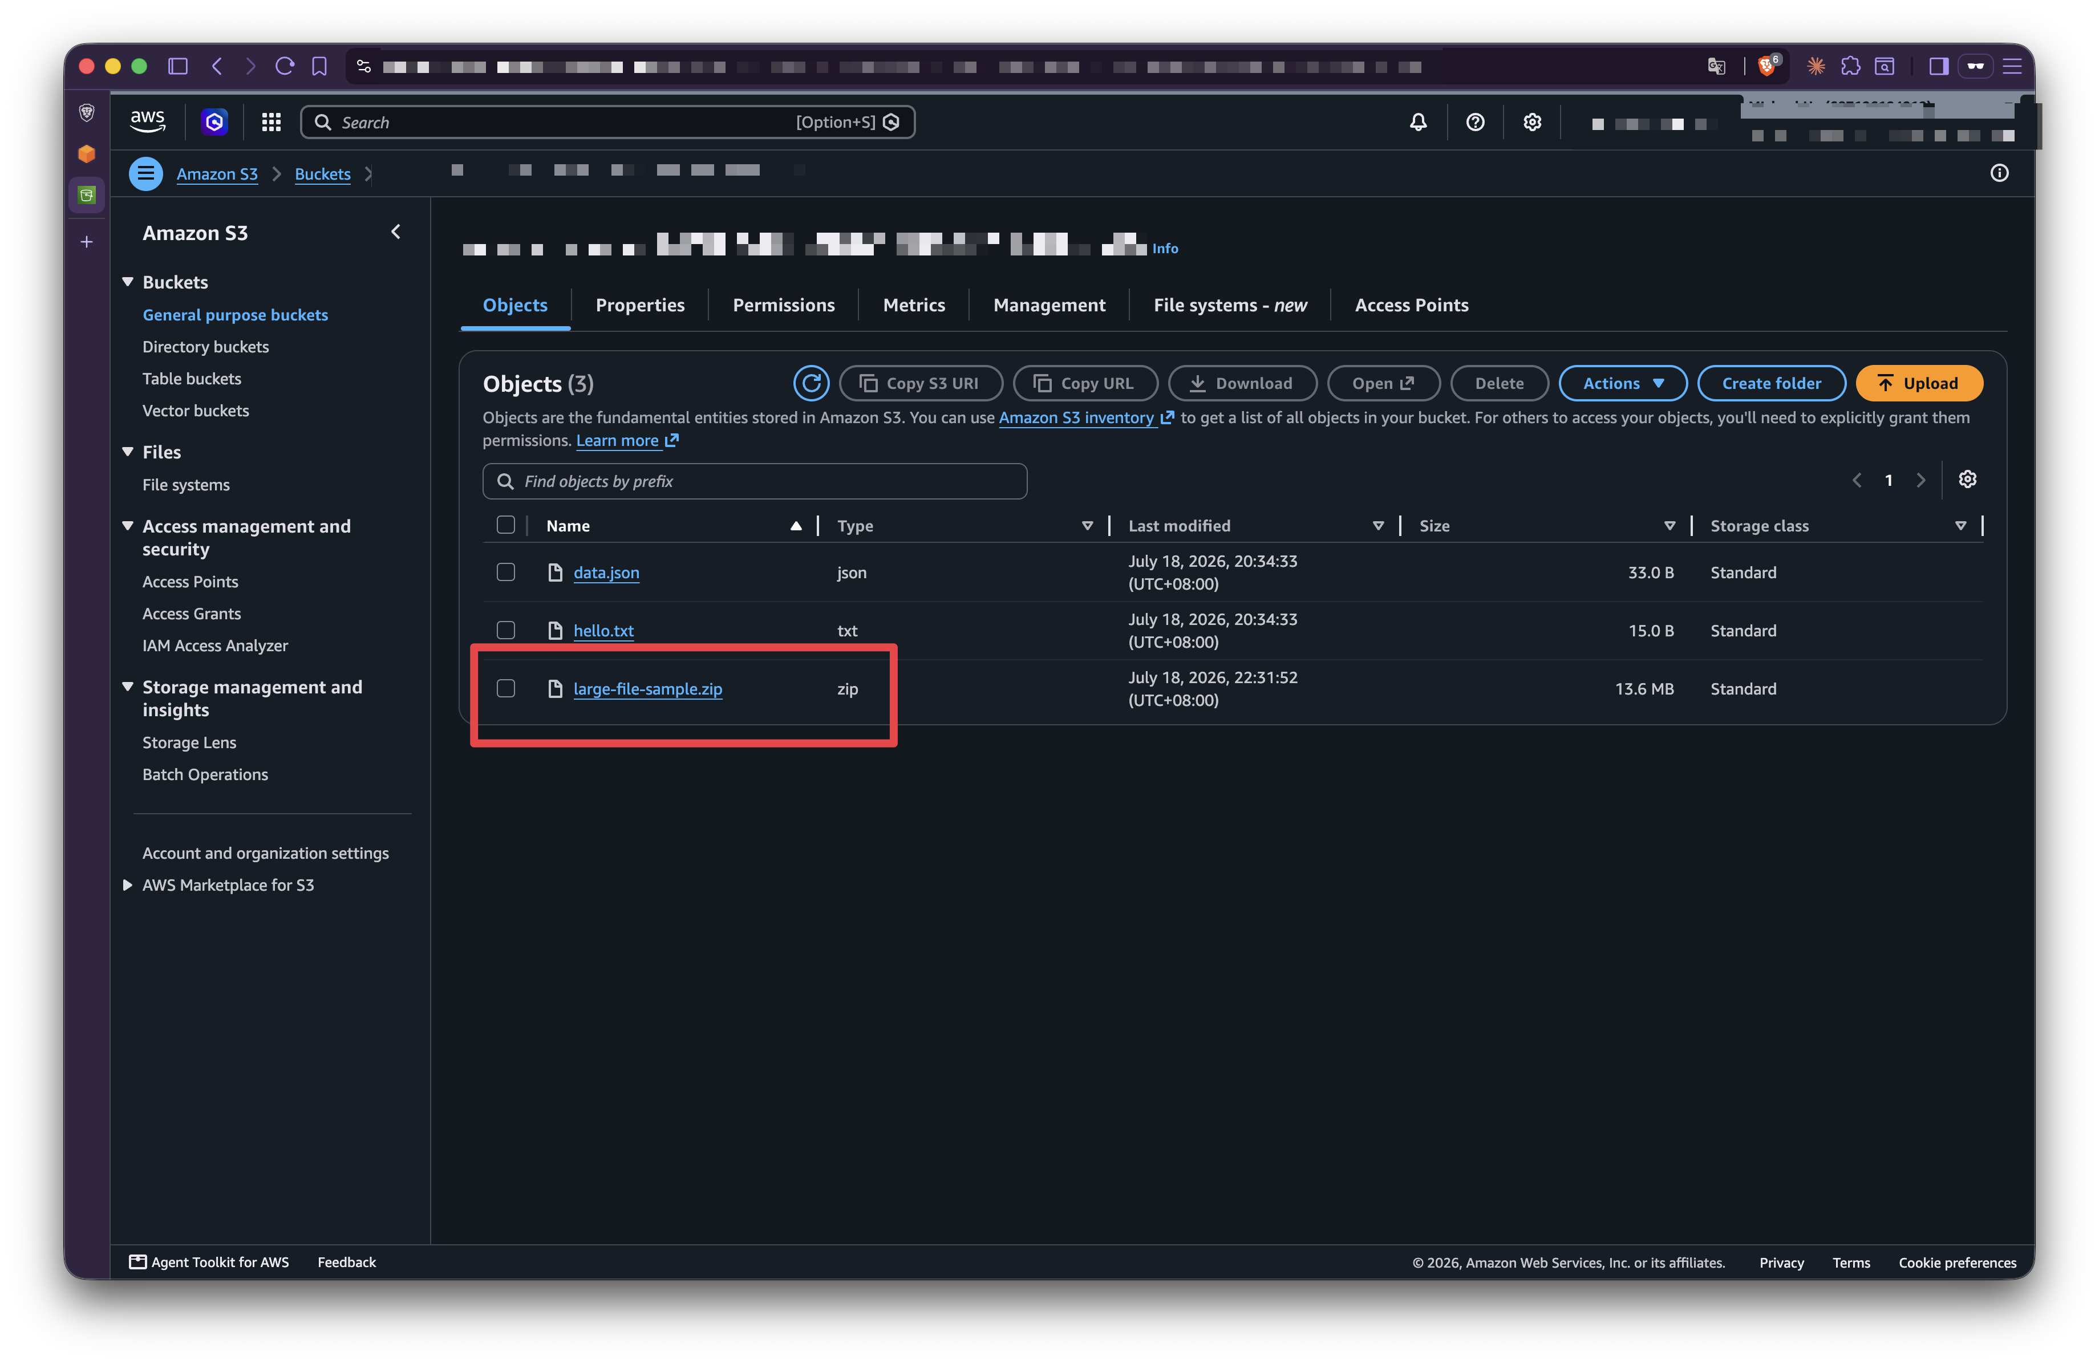The height and width of the screenshot is (1364, 2099).
Task: Switch to the Metrics tab
Action: click(x=914, y=305)
